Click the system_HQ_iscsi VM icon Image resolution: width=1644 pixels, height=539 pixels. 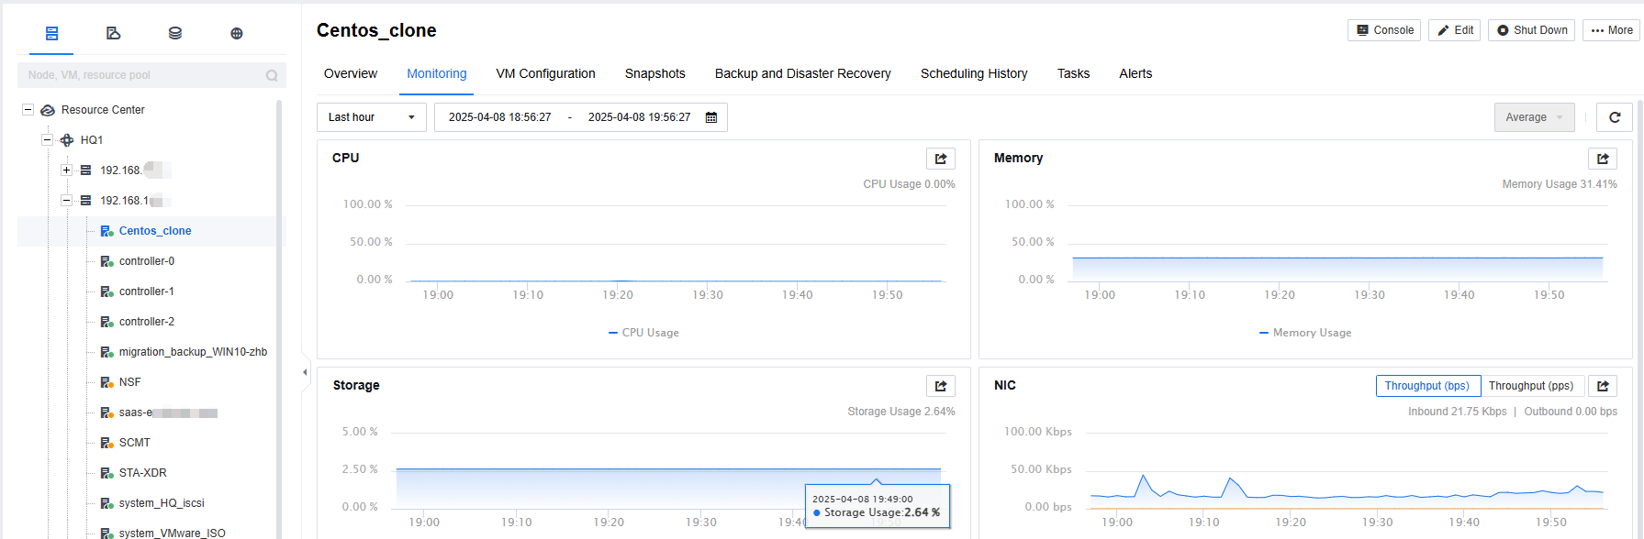(106, 503)
